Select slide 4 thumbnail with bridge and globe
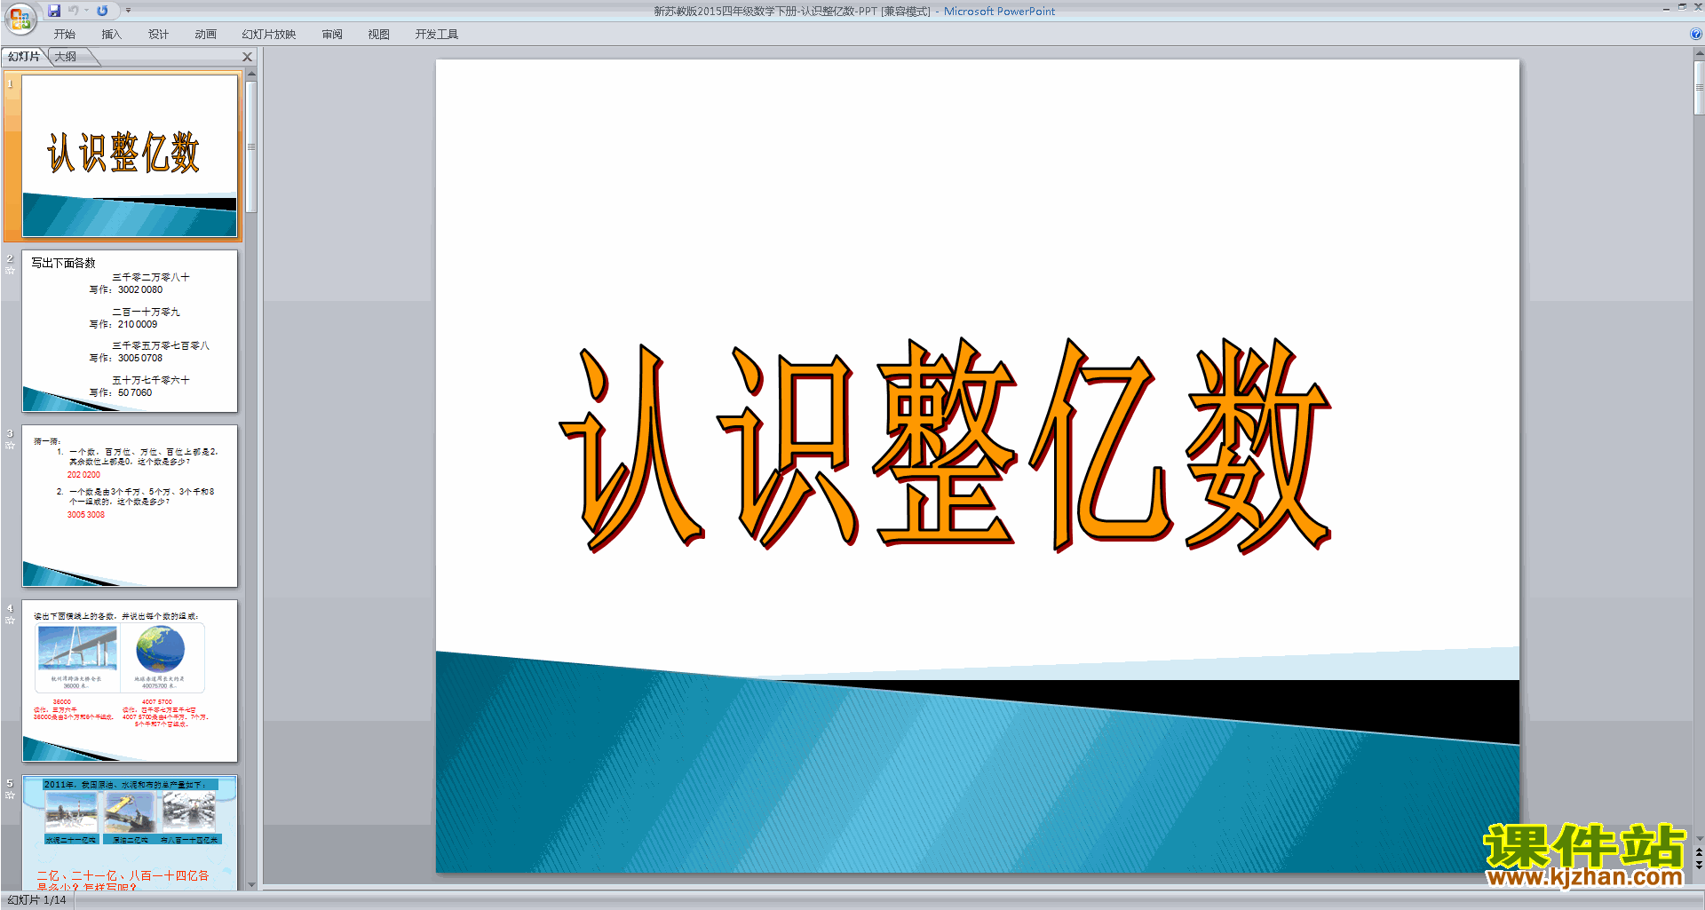The height and width of the screenshot is (910, 1705). coord(130,680)
